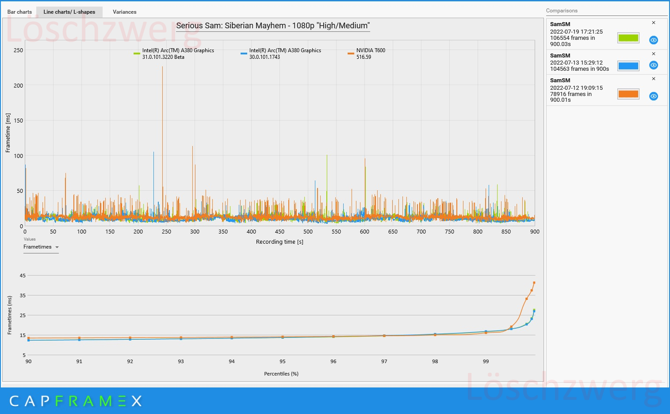Expand the Frametimes values dropdown
The width and height of the screenshot is (670, 414).
41,247
